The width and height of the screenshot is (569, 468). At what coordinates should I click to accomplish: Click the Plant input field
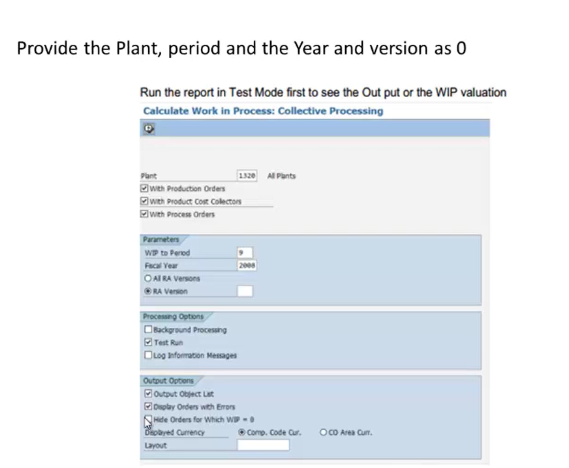pos(247,175)
